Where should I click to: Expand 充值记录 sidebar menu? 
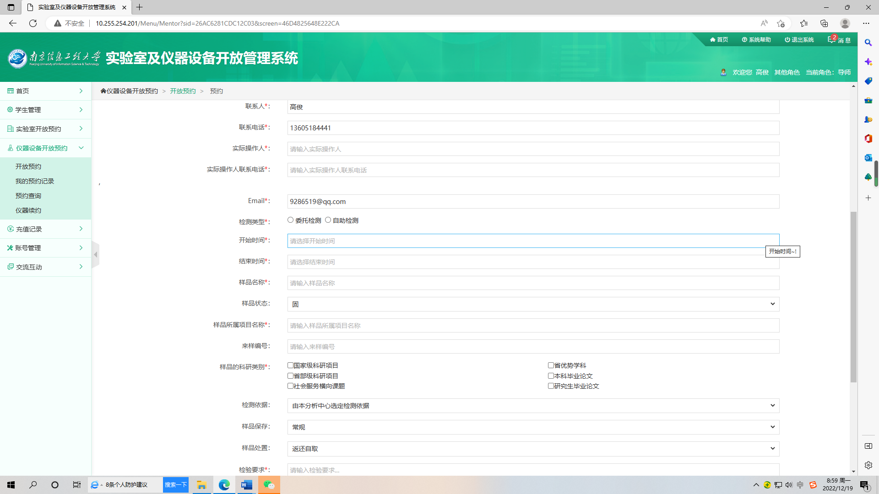click(x=45, y=229)
